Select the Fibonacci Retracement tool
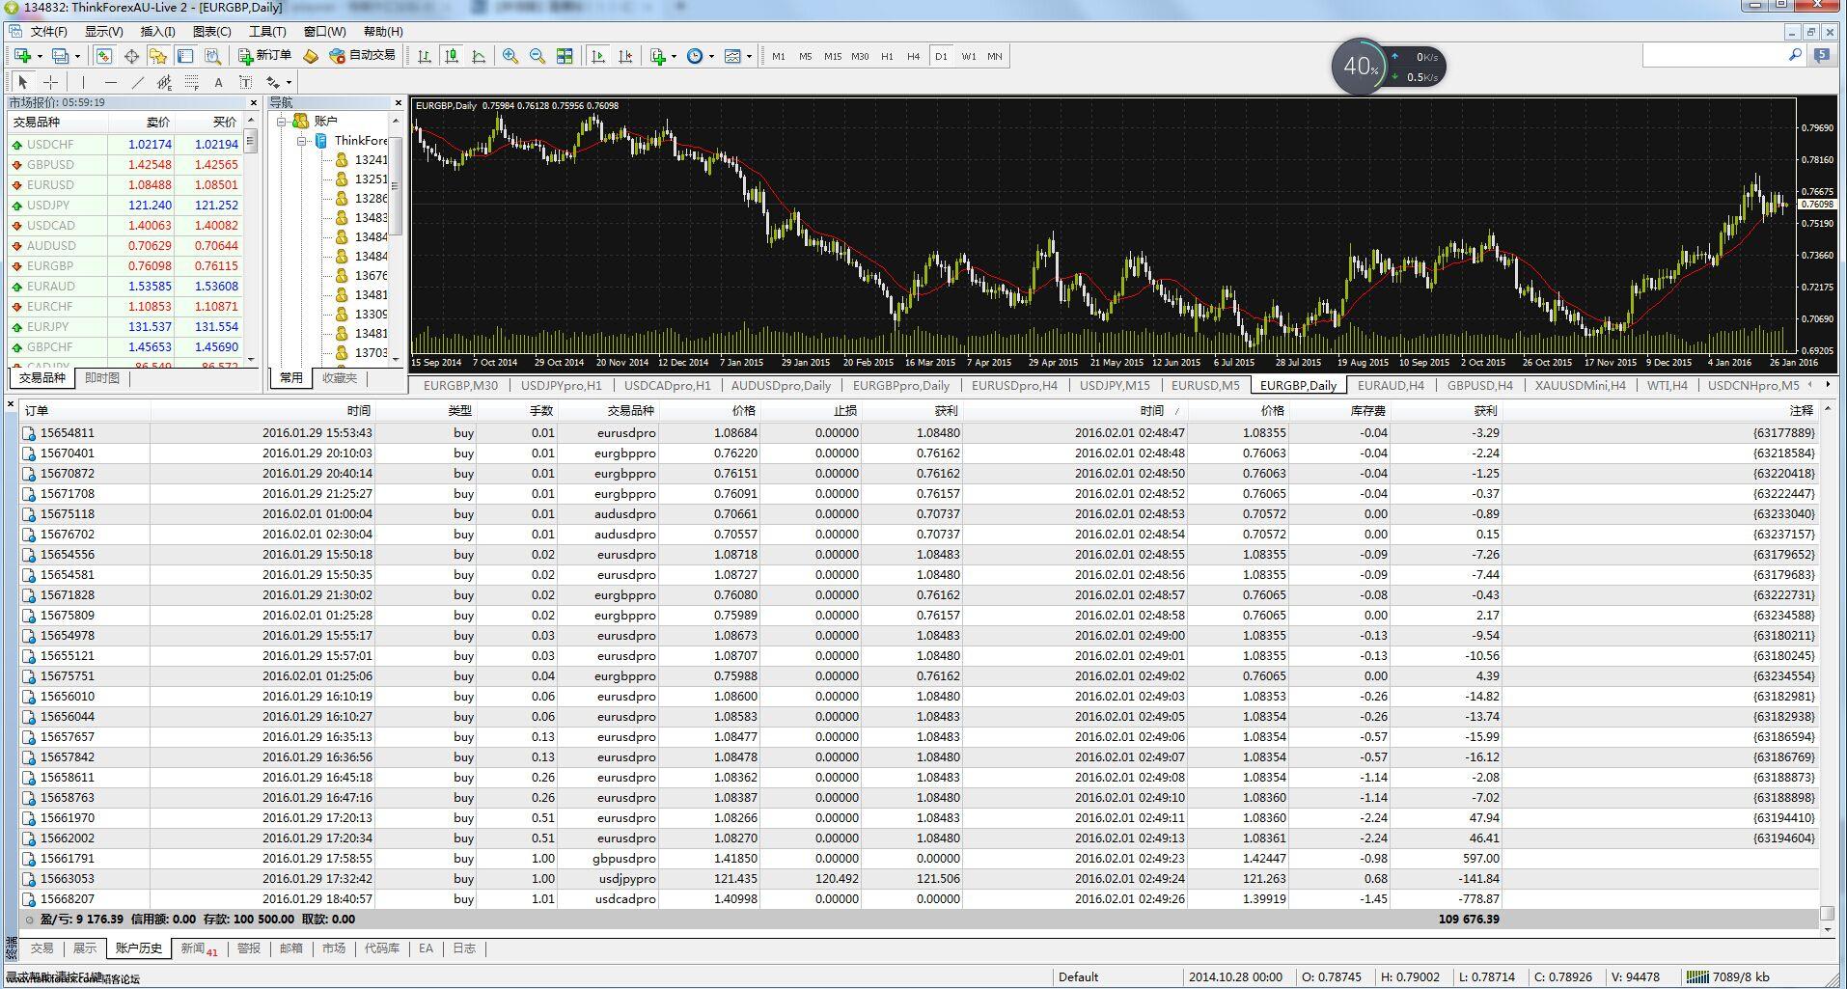The width and height of the screenshot is (1847, 989). tap(191, 82)
